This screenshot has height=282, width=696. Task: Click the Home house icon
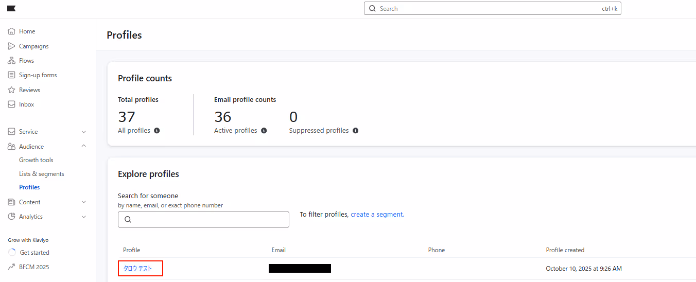click(11, 31)
